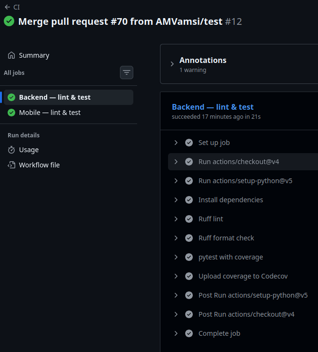Viewport: 318px width, 352px height.
Task: Expand Post Run actions/checkout@v4 step
Action: click(x=176, y=314)
